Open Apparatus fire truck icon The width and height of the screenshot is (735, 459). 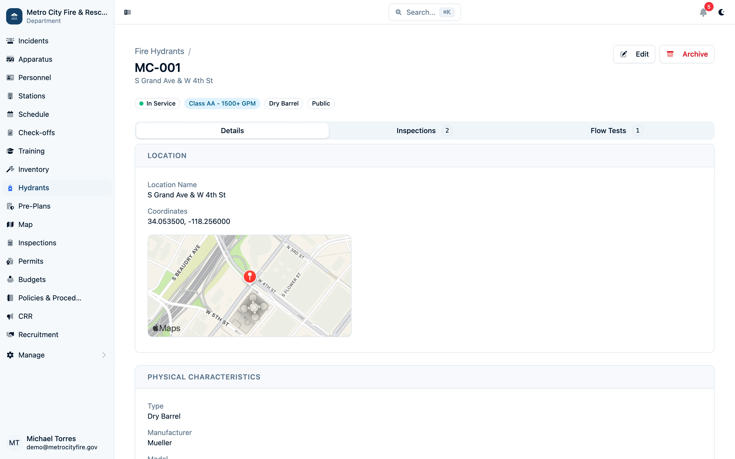pyautogui.click(x=10, y=59)
